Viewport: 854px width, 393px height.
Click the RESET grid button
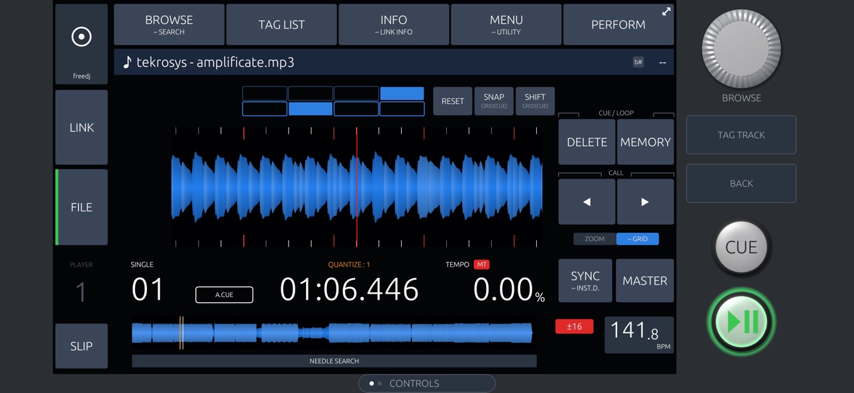click(x=453, y=101)
